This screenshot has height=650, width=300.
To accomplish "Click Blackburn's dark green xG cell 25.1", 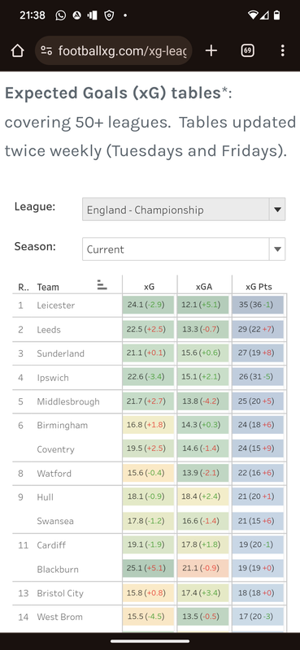I will (x=148, y=569).
